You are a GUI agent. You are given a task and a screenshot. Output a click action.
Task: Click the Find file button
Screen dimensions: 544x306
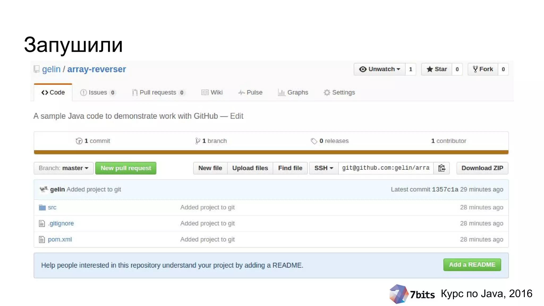pyautogui.click(x=290, y=168)
